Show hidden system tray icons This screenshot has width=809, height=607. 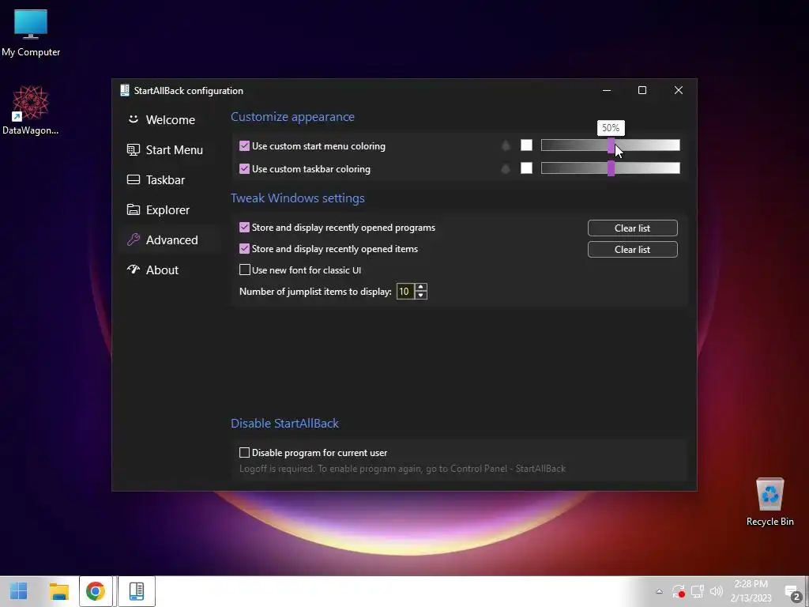(x=659, y=591)
